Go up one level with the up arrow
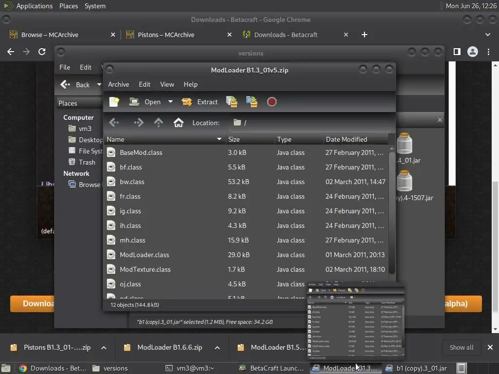 tap(158, 122)
